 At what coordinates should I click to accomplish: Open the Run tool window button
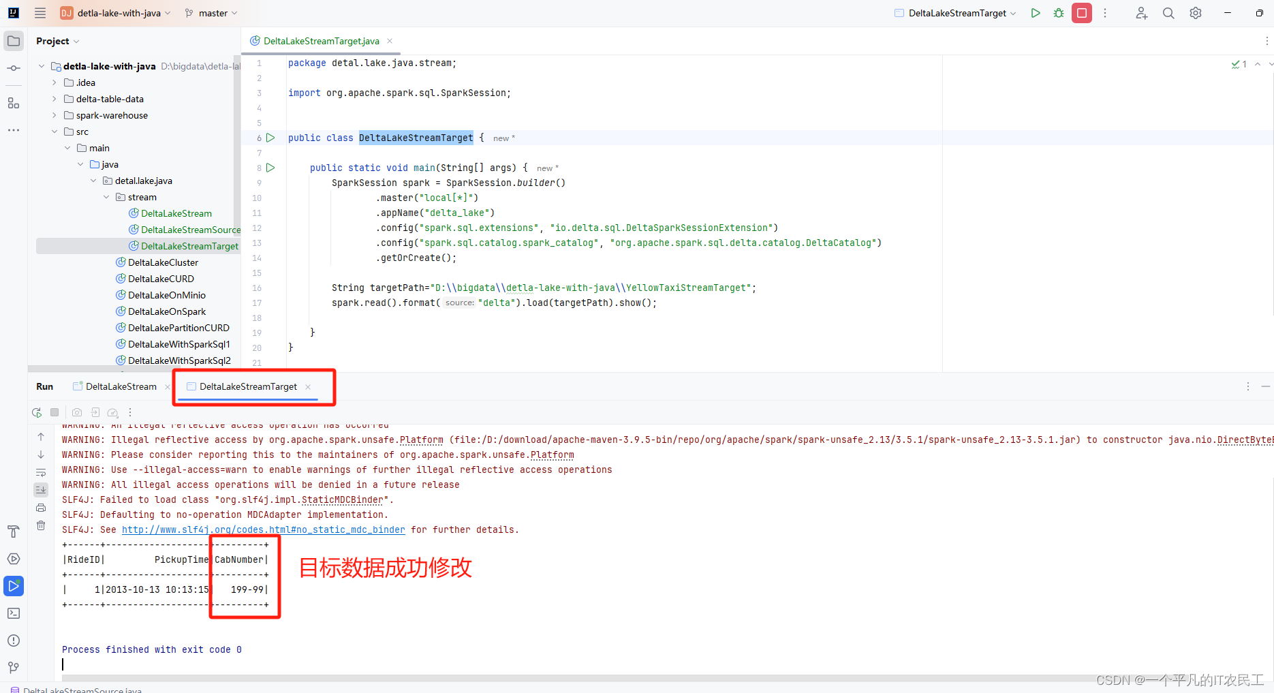(14, 586)
